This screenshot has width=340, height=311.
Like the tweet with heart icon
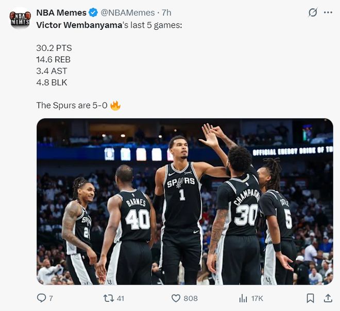176,298
